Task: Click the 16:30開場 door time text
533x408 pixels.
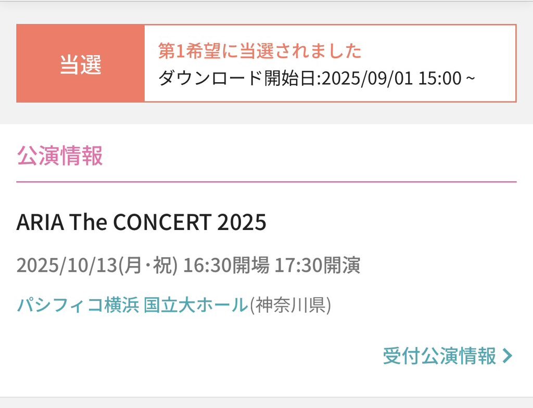Action: pyautogui.click(x=226, y=265)
